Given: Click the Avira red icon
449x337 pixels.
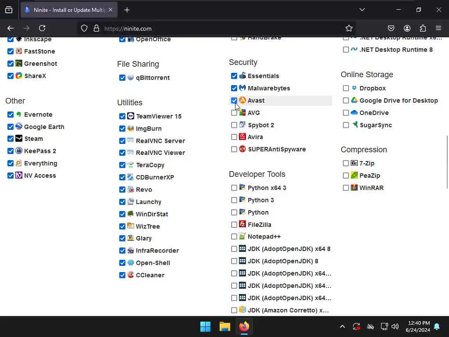Looking at the screenshot, I should click(242, 136).
